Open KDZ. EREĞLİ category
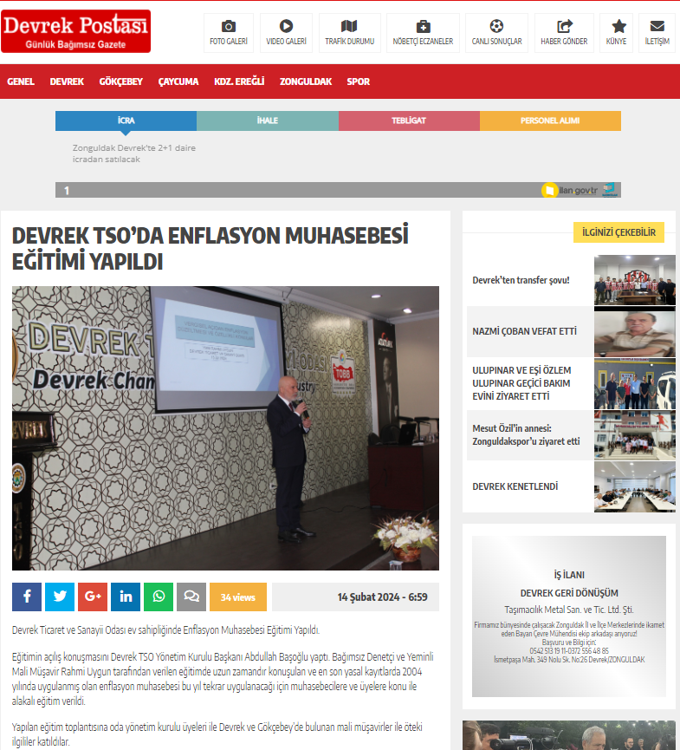 tap(239, 82)
